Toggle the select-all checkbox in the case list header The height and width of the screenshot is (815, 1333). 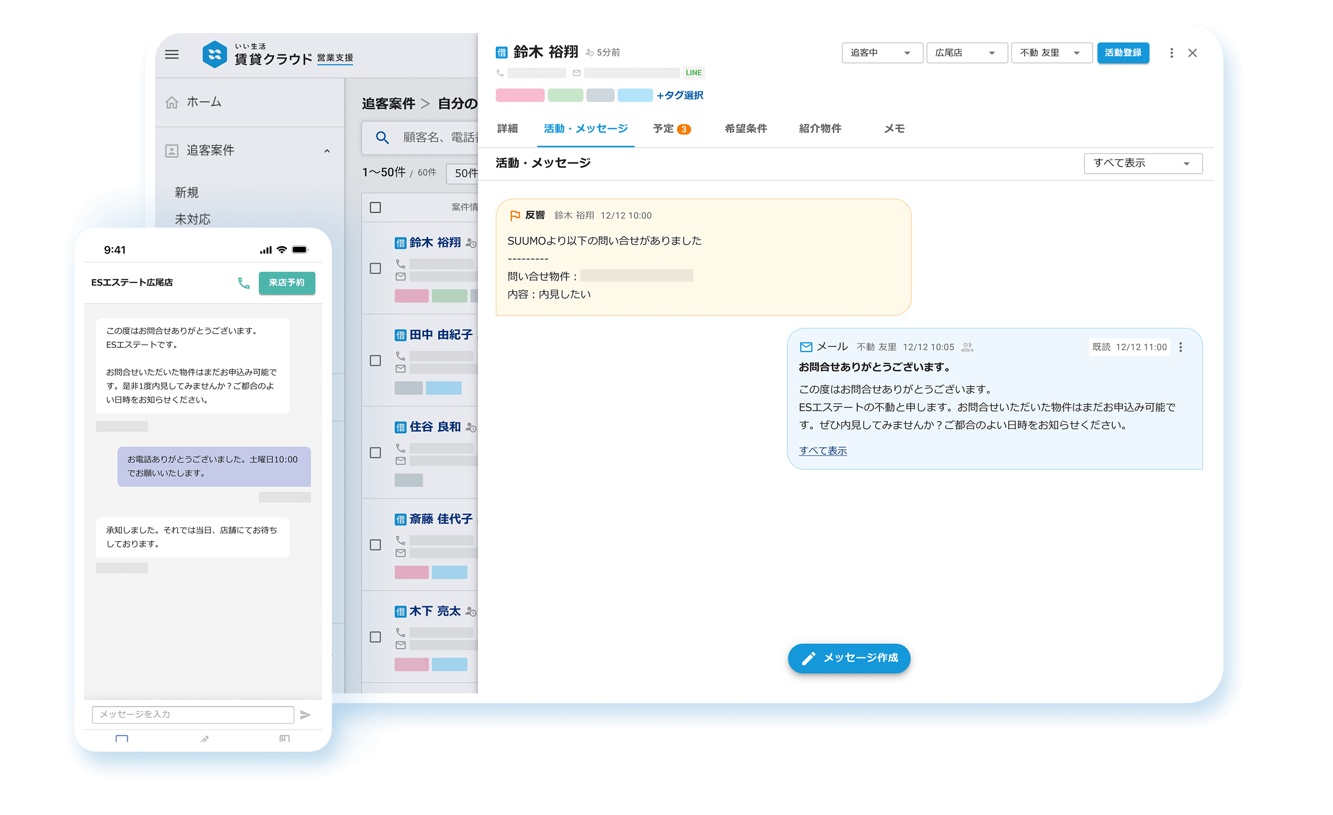click(375, 207)
